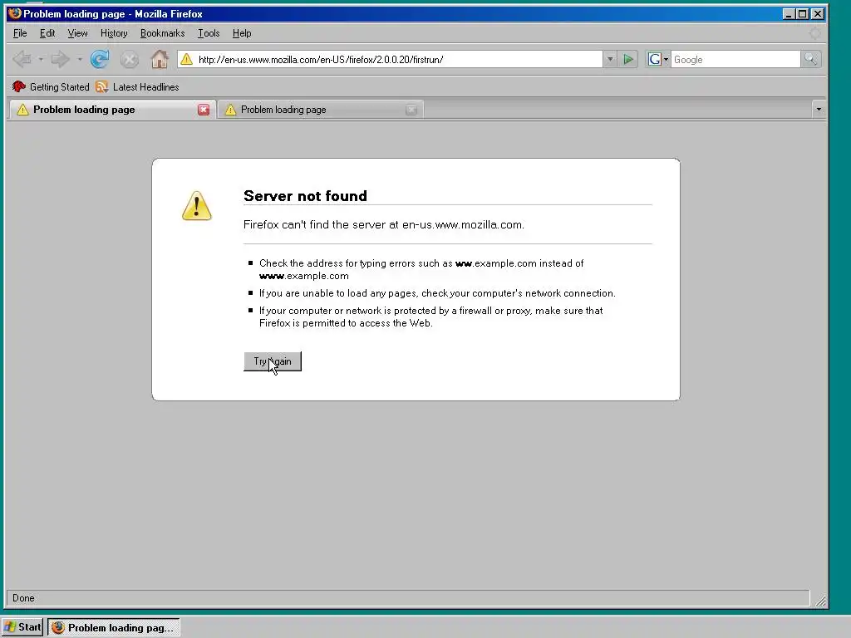The height and width of the screenshot is (638, 851).
Task: Click the firewall or proxy hint text
Action: tap(431, 317)
